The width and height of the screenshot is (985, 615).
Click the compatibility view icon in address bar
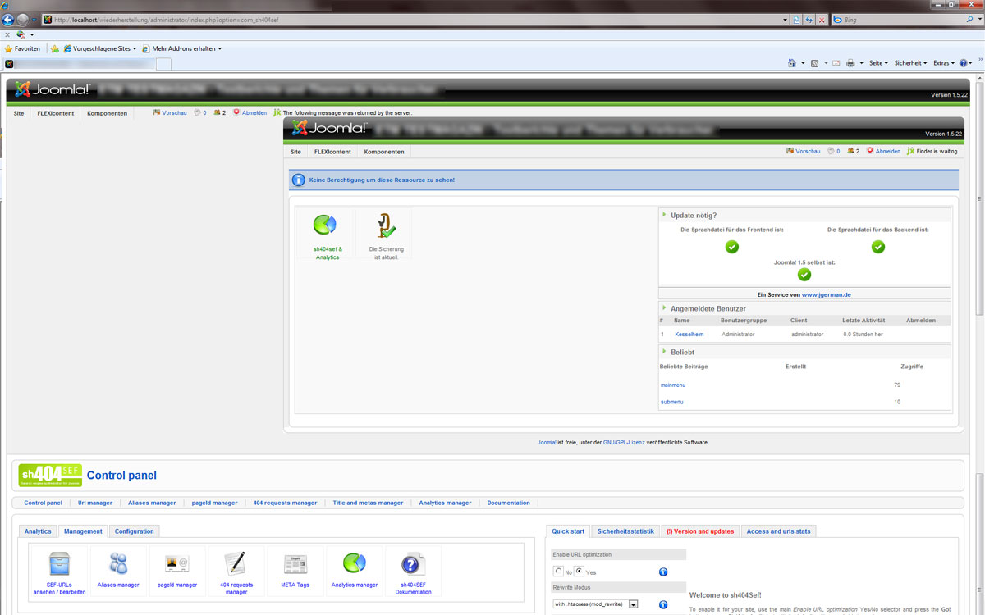coord(797,20)
